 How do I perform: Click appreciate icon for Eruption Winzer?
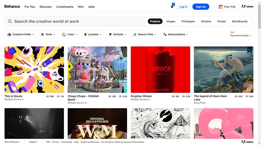click(x=173, y=96)
